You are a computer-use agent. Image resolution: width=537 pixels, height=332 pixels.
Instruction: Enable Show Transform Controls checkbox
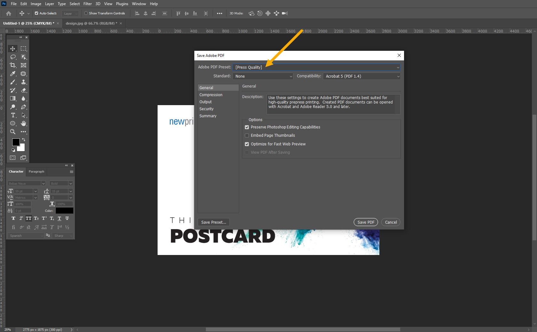(86, 13)
